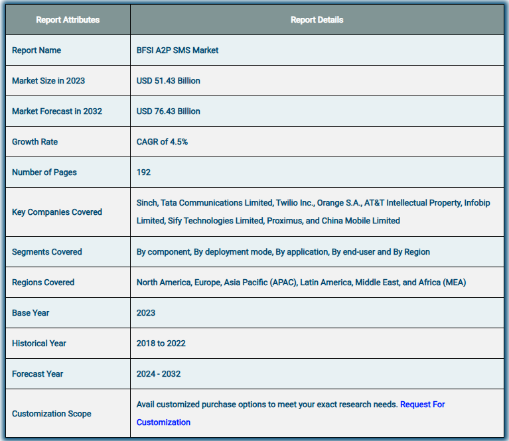This screenshot has height=441, width=509.
Task: Click the Segments Covered label
Action: tap(46, 252)
